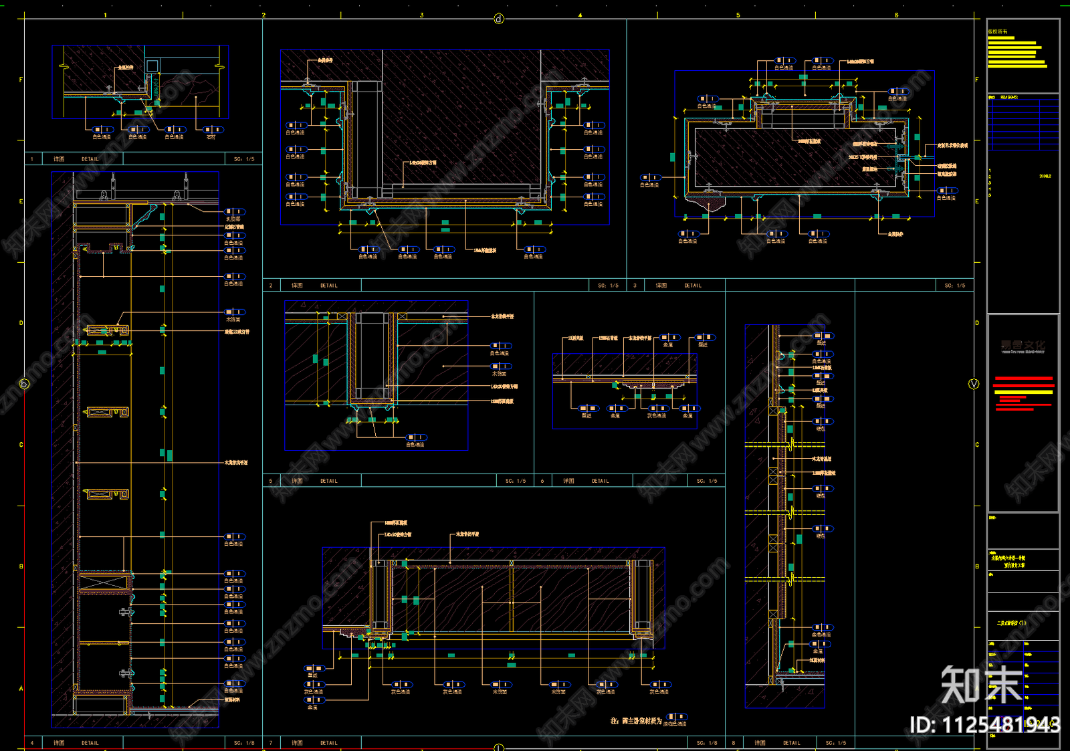Screen dimensions: 1070x751
Task: Click the circled 'V' marker on right border
Action: 974,384
